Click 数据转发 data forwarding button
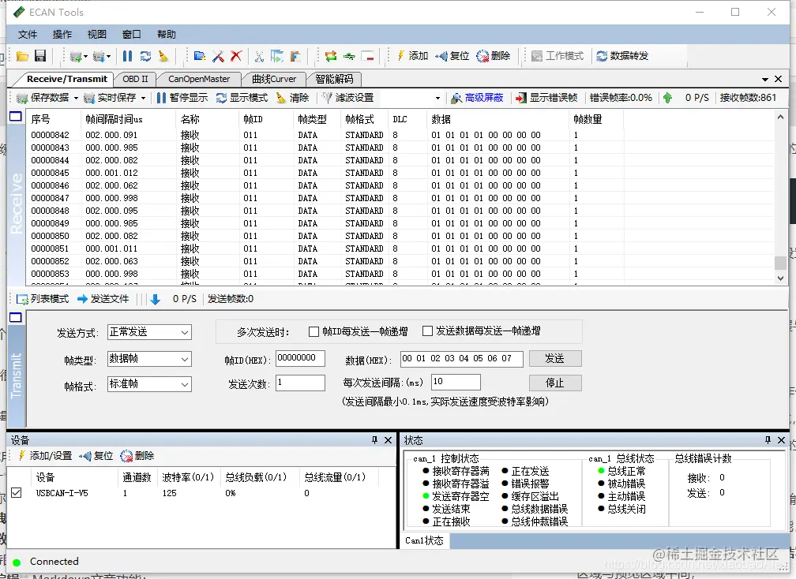 point(622,56)
